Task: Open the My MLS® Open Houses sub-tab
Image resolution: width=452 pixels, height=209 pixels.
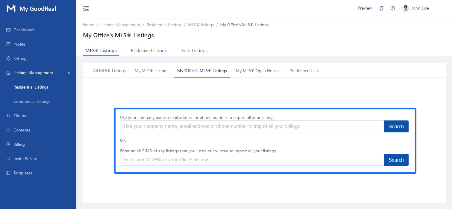Action: tap(258, 71)
